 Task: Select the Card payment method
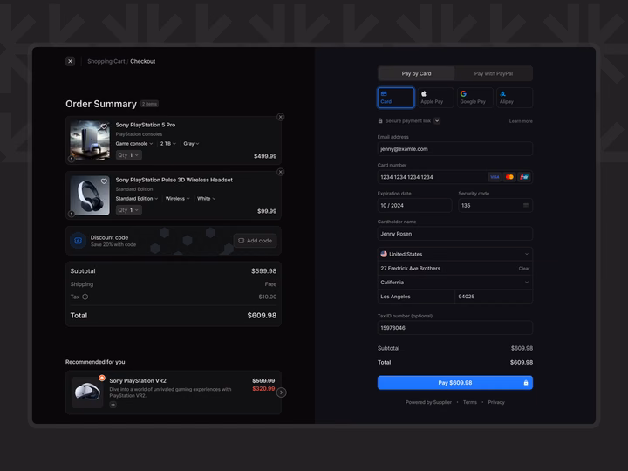coord(396,98)
